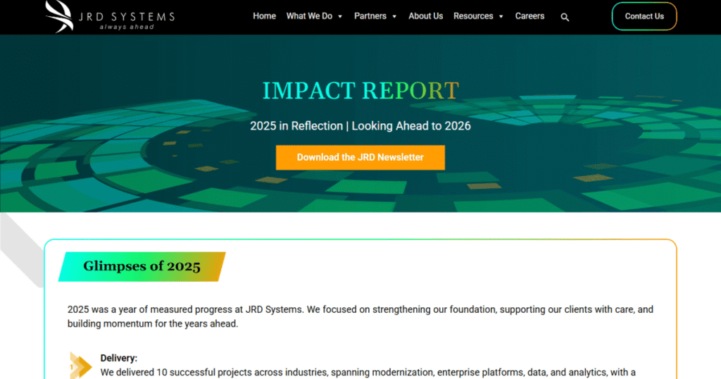Visit the Careers page
This screenshot has height=379, width=721.
tap(529, 15)
